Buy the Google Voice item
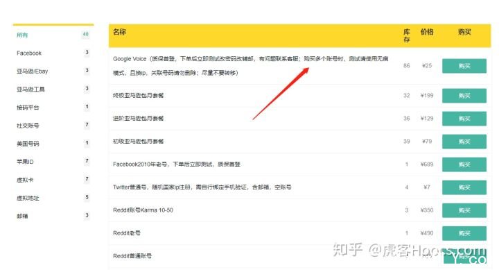This screenshot has height=270, width=499. (464, 66)
